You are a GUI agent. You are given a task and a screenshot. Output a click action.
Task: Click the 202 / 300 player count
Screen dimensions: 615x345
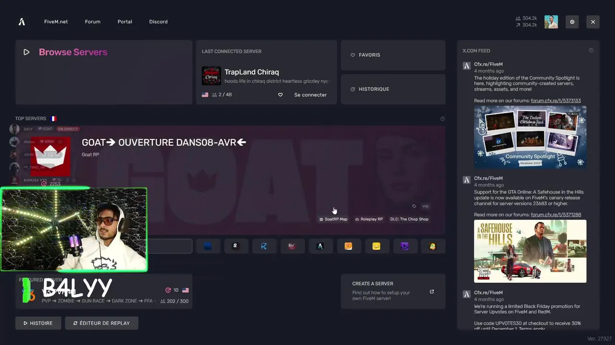coord(174,301)
